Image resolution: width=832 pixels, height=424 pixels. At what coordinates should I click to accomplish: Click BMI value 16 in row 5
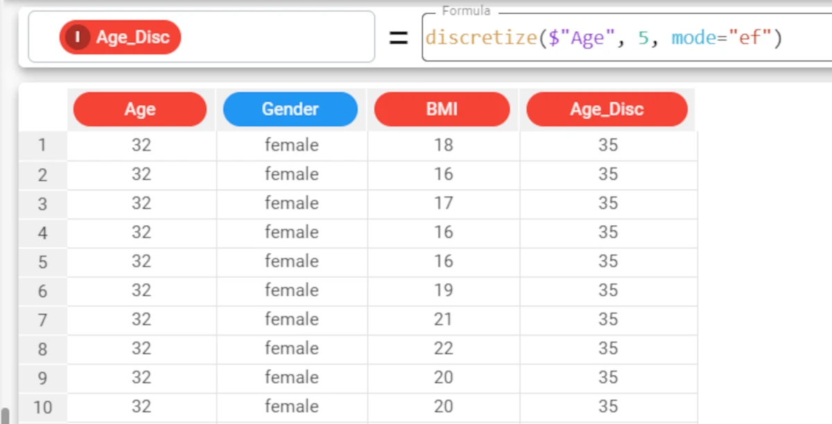pyautogui.click(x=444, y=261)
